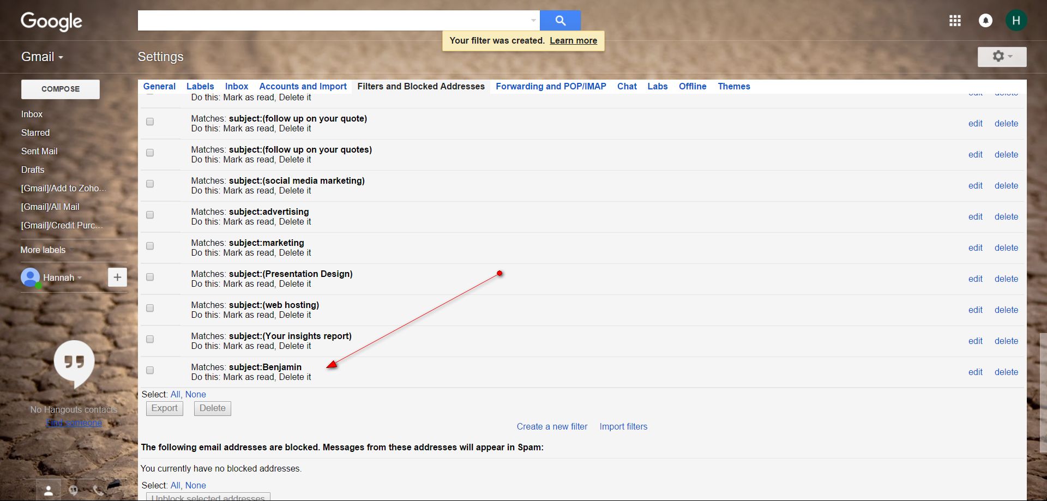Select the Filters and Blocked Addresses tab
This screenshot has width=1047, height=501.
pyautogui.click(x=421, y=86)
